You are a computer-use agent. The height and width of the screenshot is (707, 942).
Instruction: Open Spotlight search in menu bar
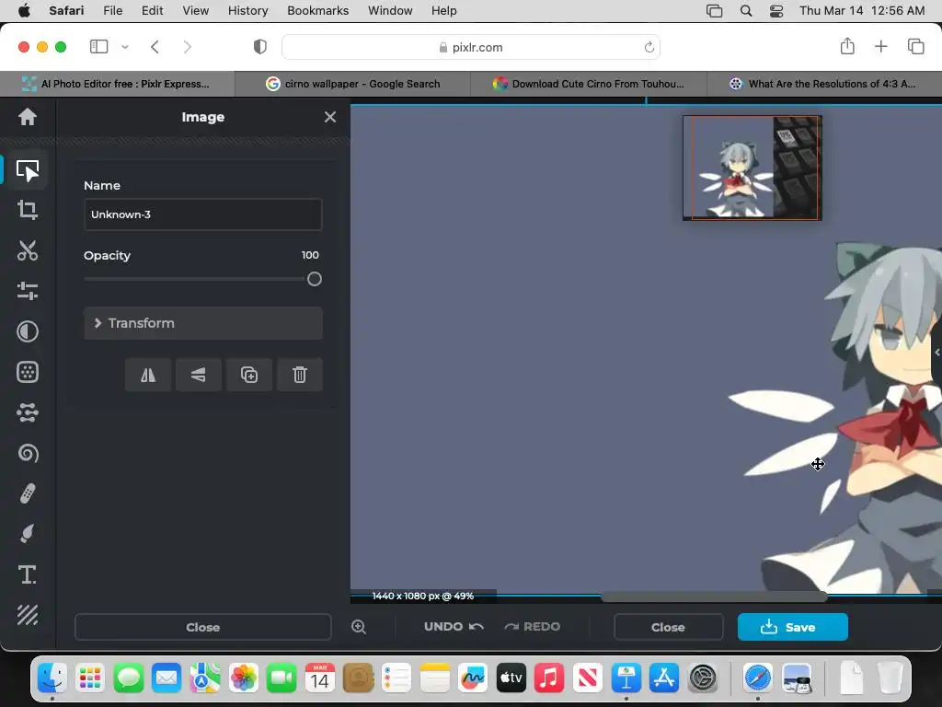[745, 11]
